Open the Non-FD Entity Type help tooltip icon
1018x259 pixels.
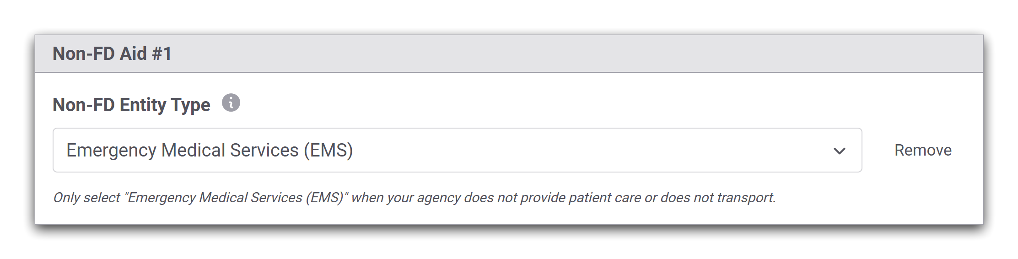(x=231, y=103)
